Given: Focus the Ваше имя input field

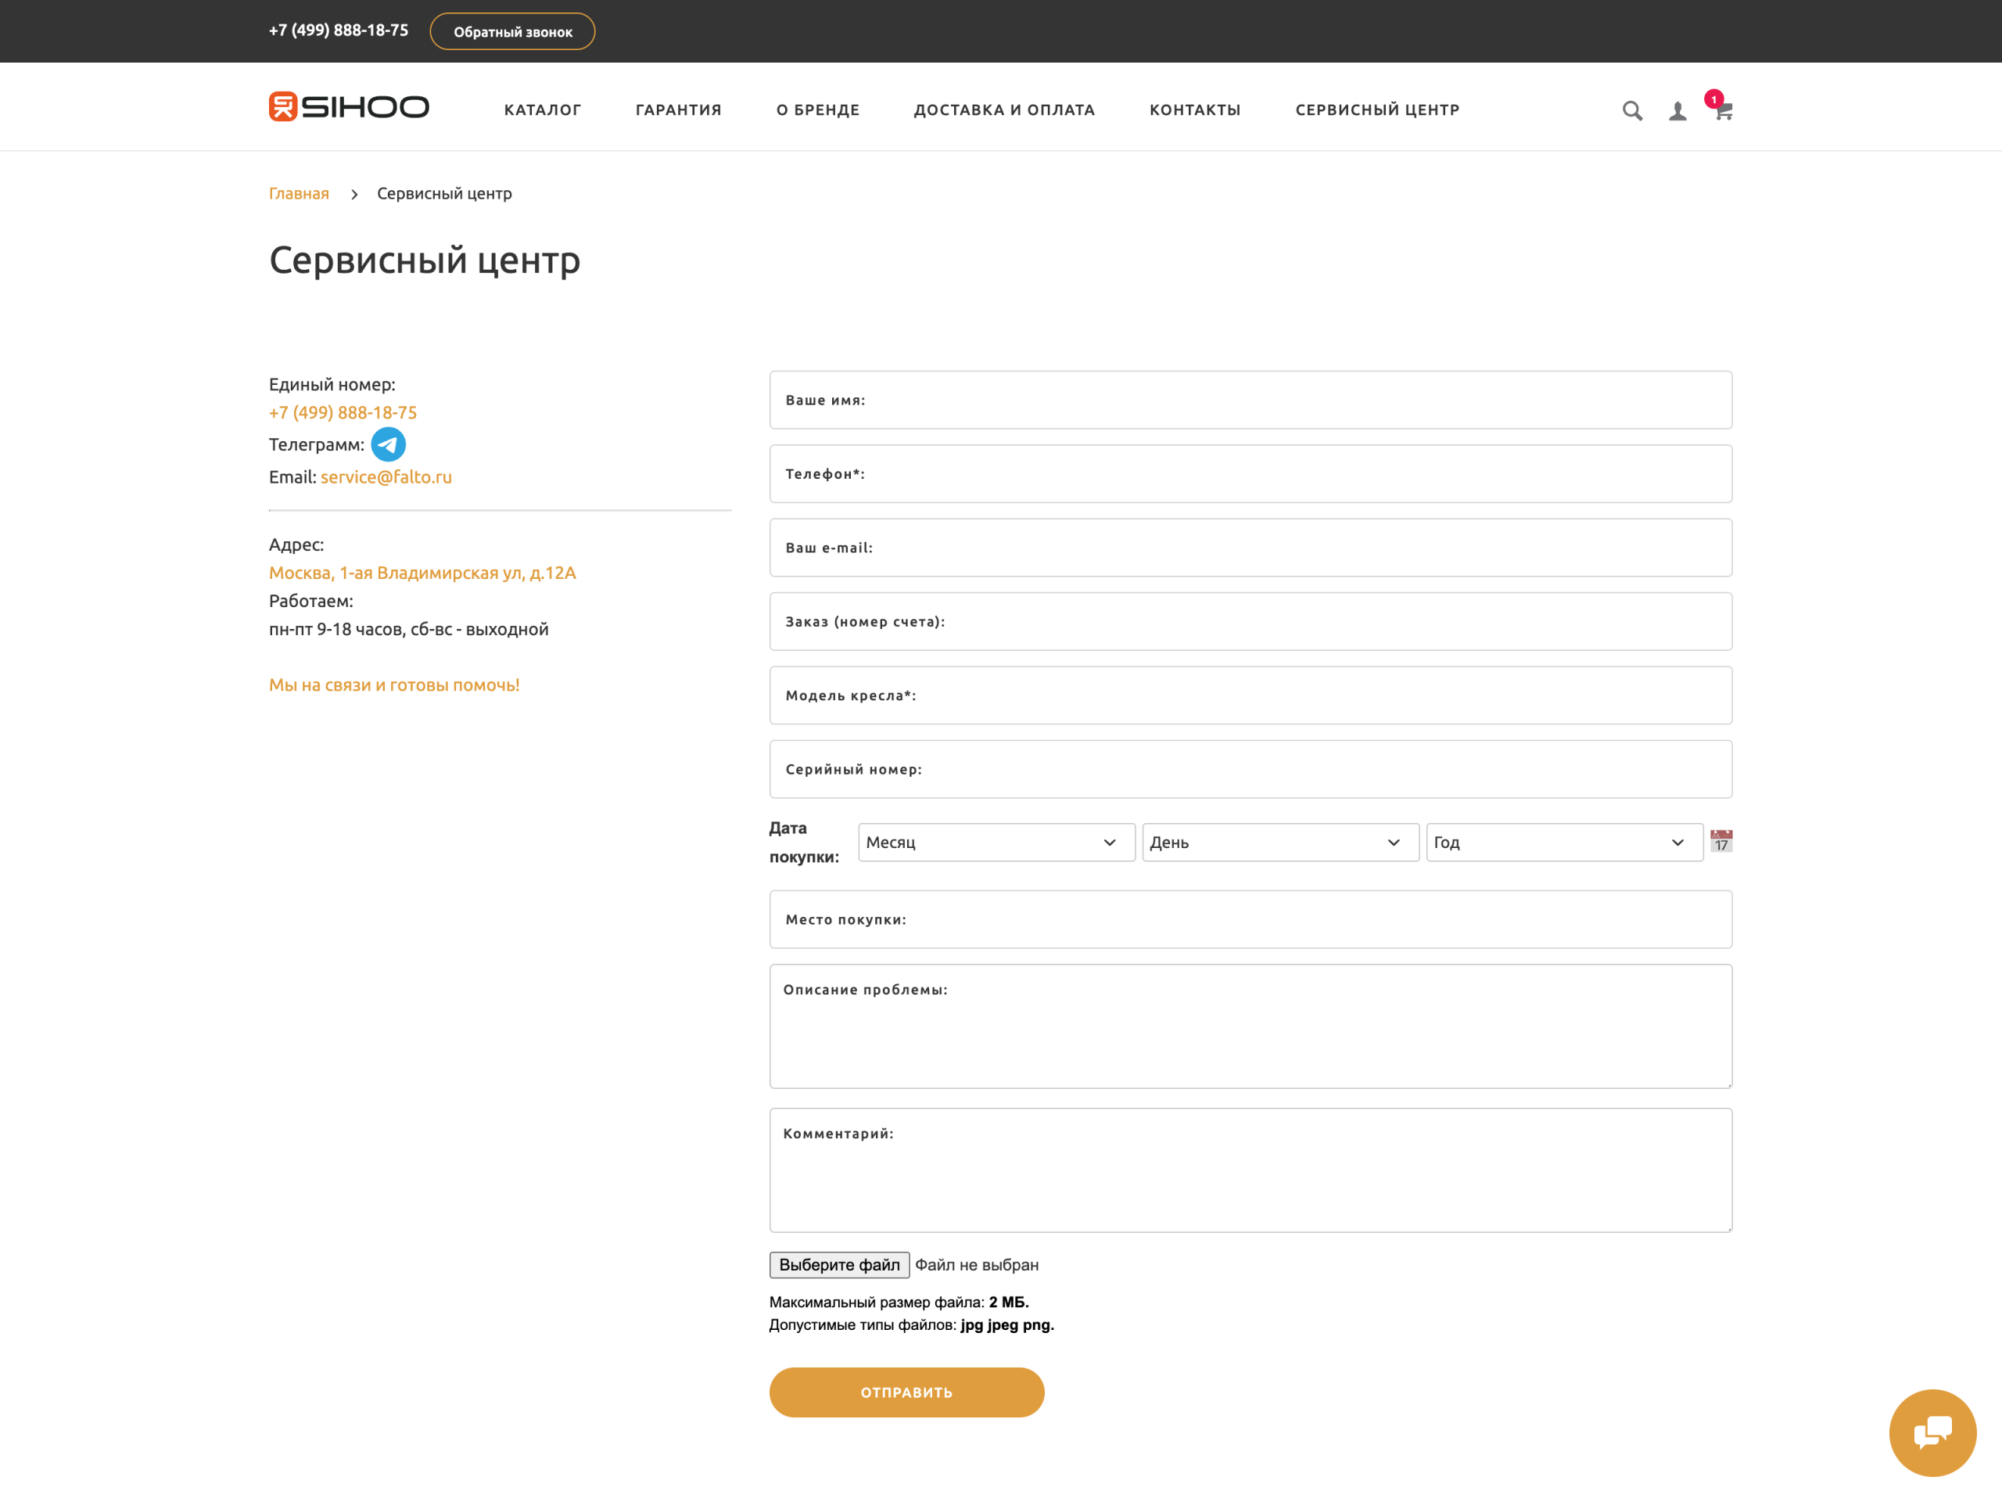Looking at the screenshot, I should (1250, 399).
